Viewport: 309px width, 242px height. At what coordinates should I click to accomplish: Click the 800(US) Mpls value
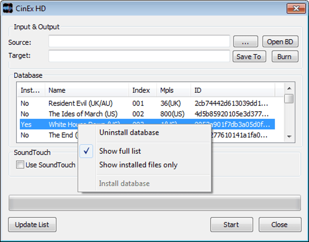(x=172, y=114)
